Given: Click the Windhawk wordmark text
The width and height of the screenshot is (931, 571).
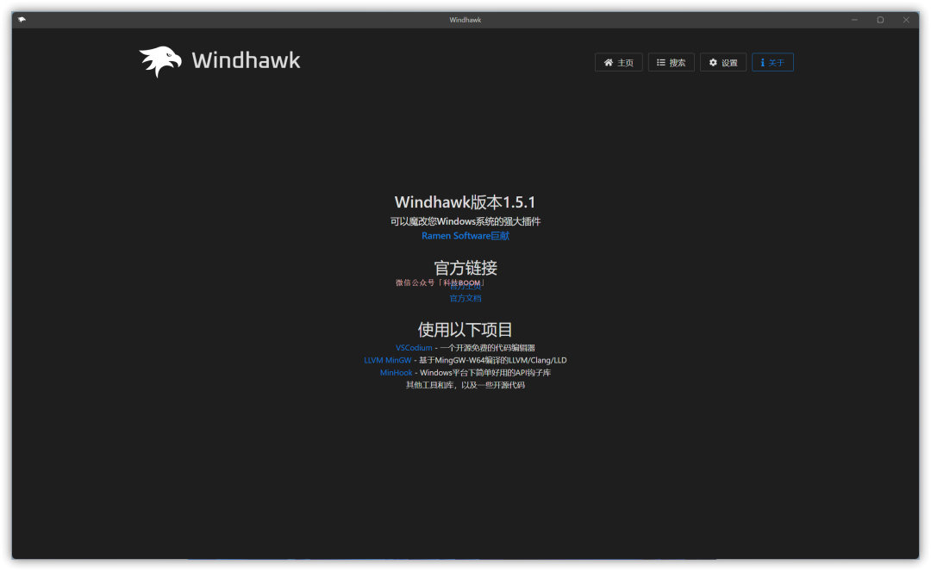Looking at the screenshot, I should click(246, 60).
